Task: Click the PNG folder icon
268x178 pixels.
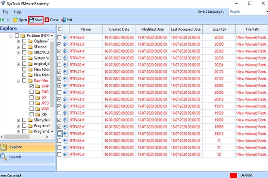Action: [x=38, y=92]
